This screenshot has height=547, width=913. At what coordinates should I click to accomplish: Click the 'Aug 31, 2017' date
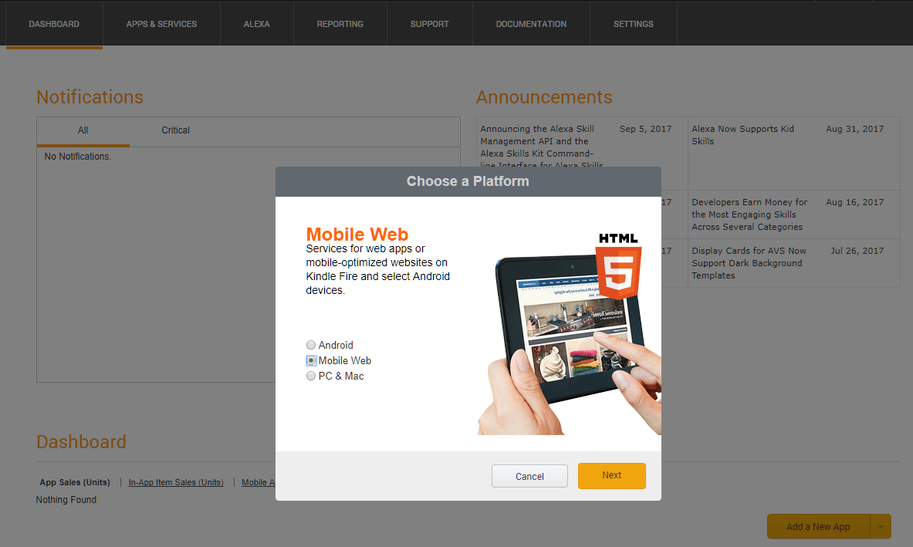coord(855,129)
